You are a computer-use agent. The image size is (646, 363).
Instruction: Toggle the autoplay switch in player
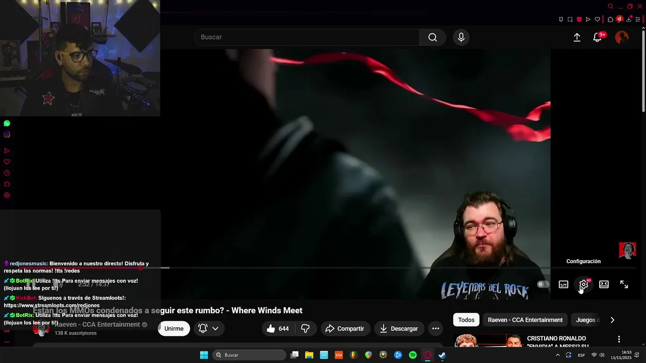coord(543,284)
